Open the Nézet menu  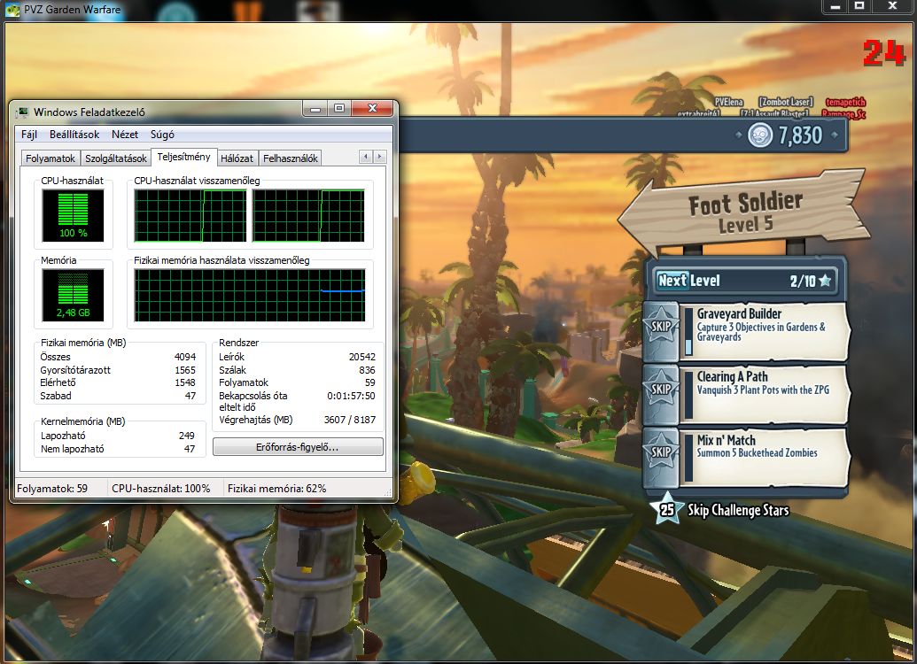point(125,135)
